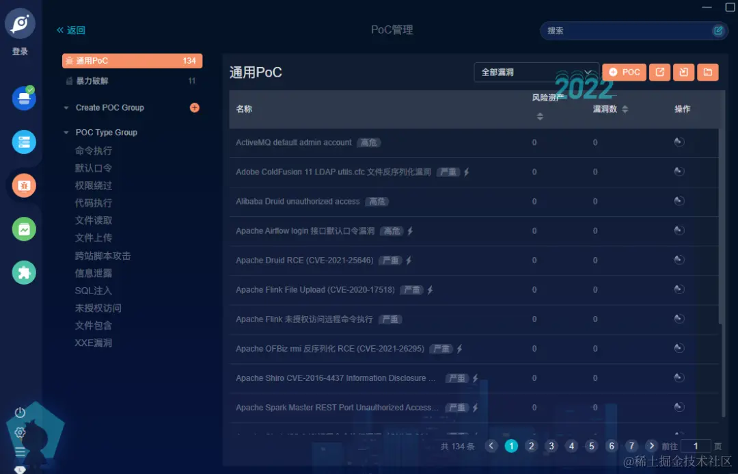Filter by 文件包含 type
The image size is (738, 474).
93,326
